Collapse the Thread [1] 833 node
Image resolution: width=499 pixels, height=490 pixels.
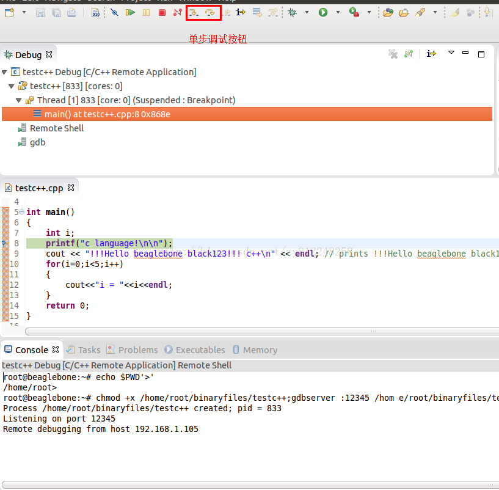(19, 100)
